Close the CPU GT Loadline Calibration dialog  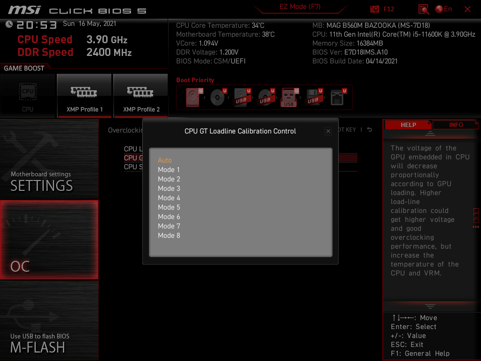click(x=328, y=132)
